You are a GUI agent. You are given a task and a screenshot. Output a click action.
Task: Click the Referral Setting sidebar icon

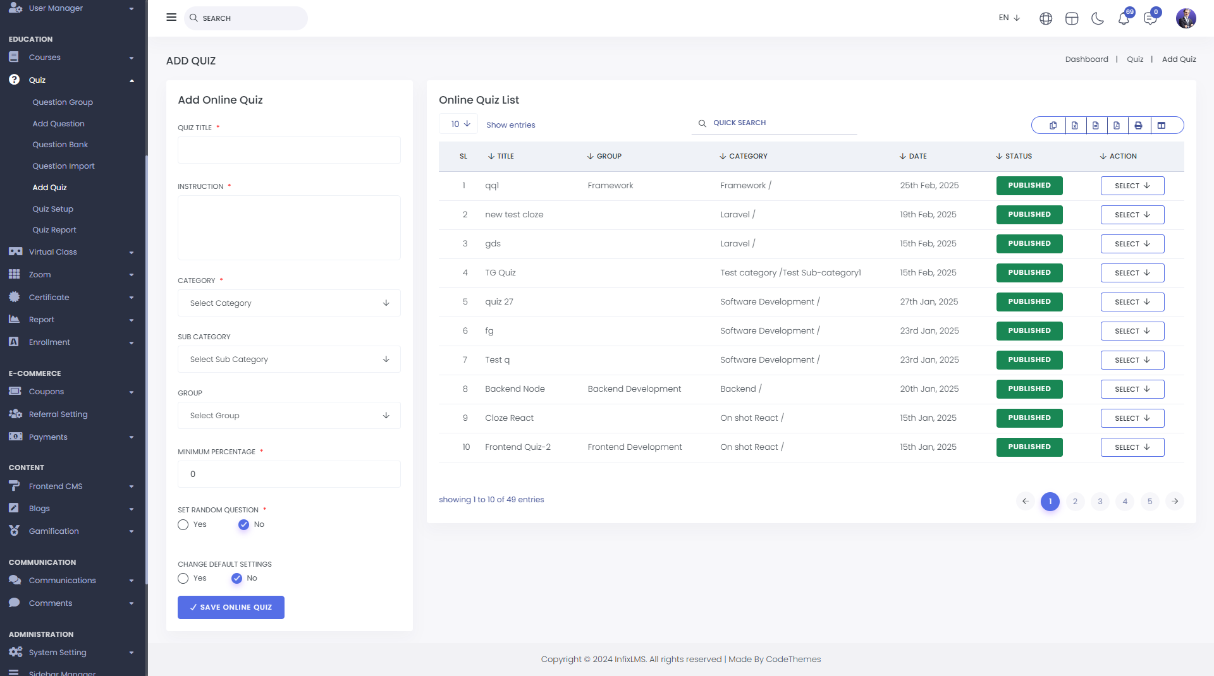15,414
